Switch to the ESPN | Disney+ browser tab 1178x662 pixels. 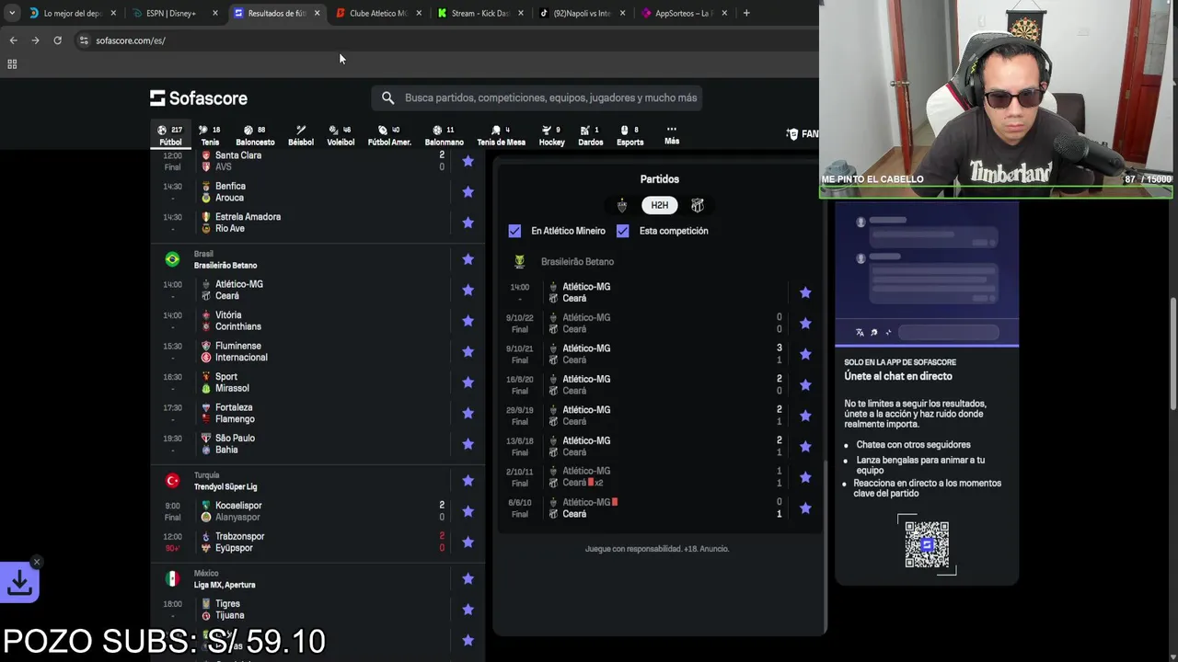click(173, 13)
